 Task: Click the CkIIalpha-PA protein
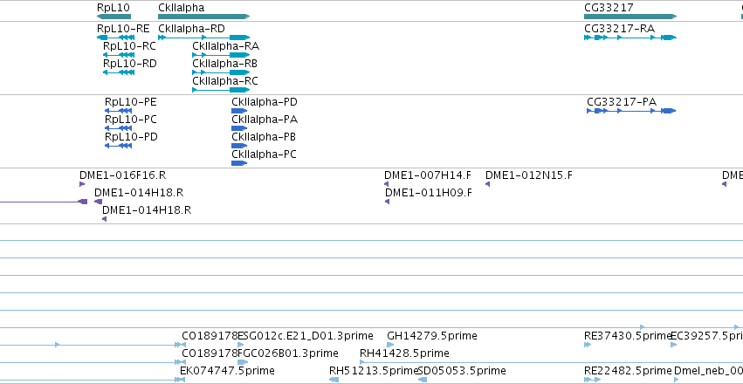239,128
